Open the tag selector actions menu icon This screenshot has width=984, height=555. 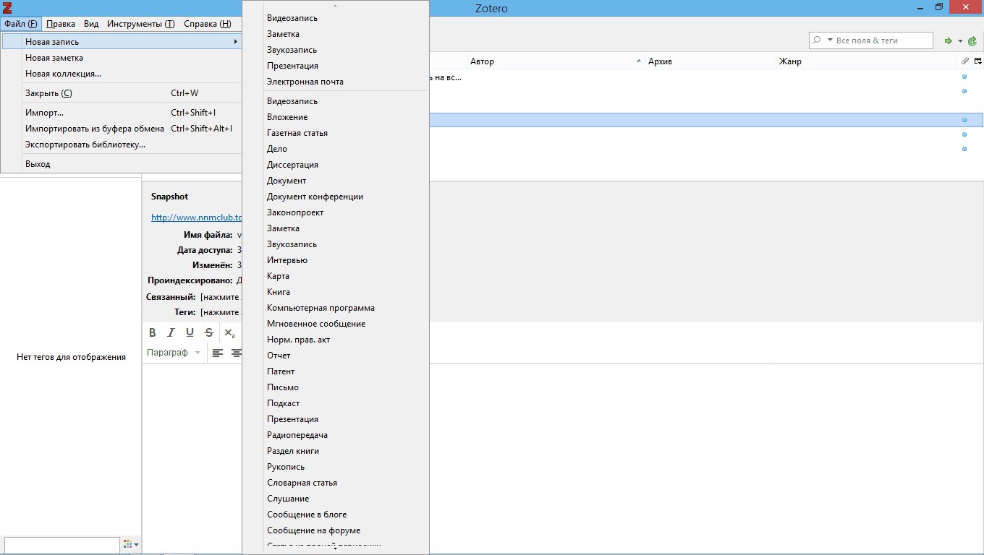pos(130,545)
